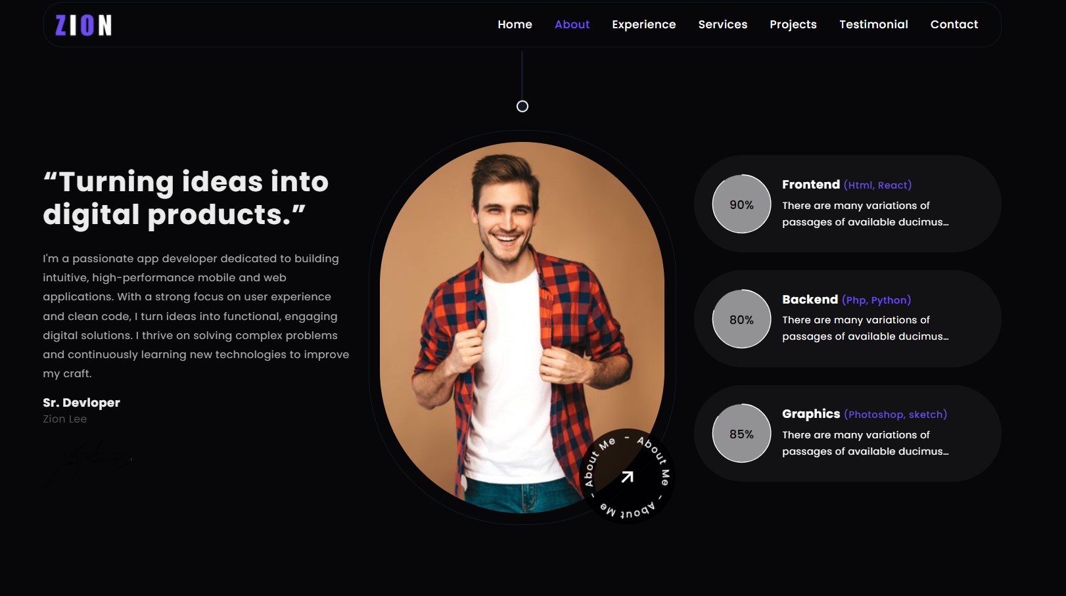
Task: Click the 85% Graphics progress circle
Action: coord(741,434)
